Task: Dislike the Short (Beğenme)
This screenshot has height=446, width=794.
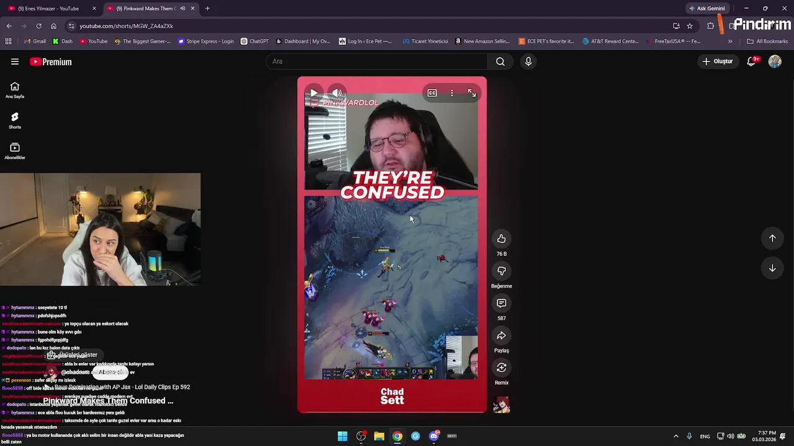Action: point(501,271)
